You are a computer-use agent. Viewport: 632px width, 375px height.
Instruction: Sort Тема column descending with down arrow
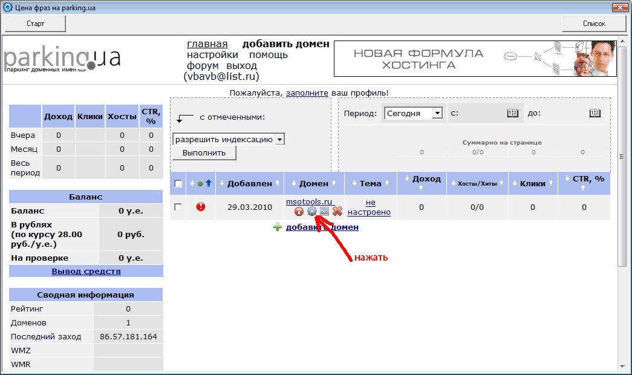point(354,183)
